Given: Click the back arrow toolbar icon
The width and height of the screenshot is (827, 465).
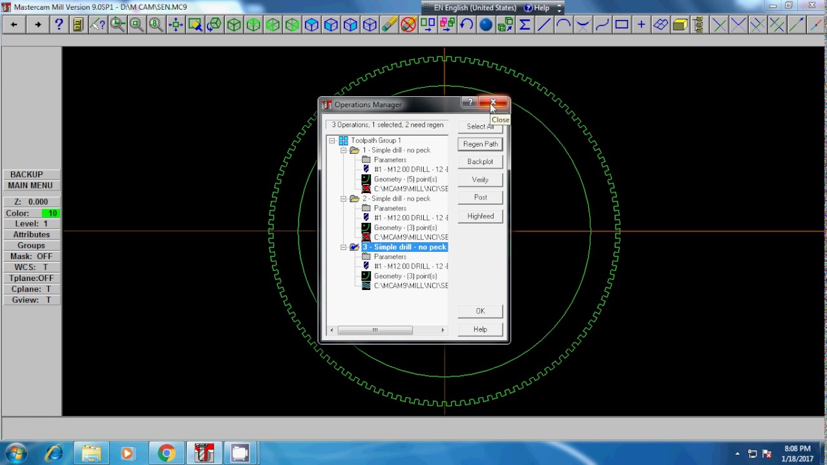Looking at the screenshot, I should pos(14,25).
